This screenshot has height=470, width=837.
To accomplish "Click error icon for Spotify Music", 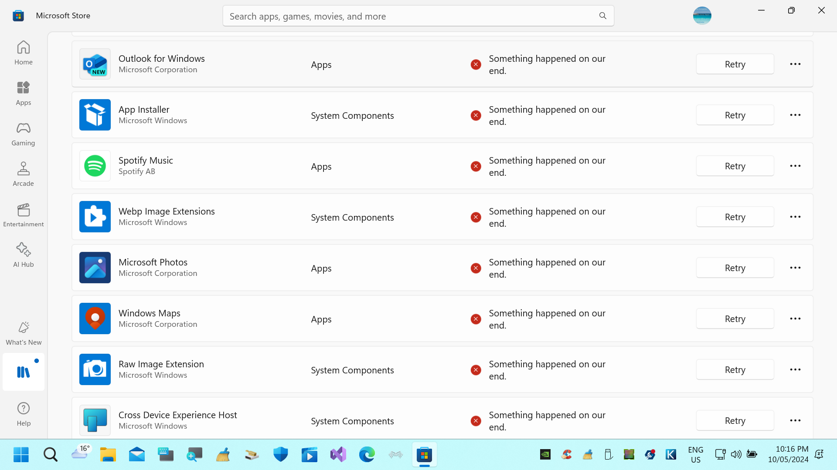I will pos(476,166).
